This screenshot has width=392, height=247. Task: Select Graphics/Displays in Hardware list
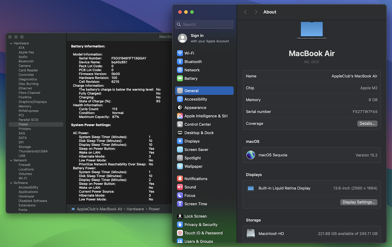32,102
